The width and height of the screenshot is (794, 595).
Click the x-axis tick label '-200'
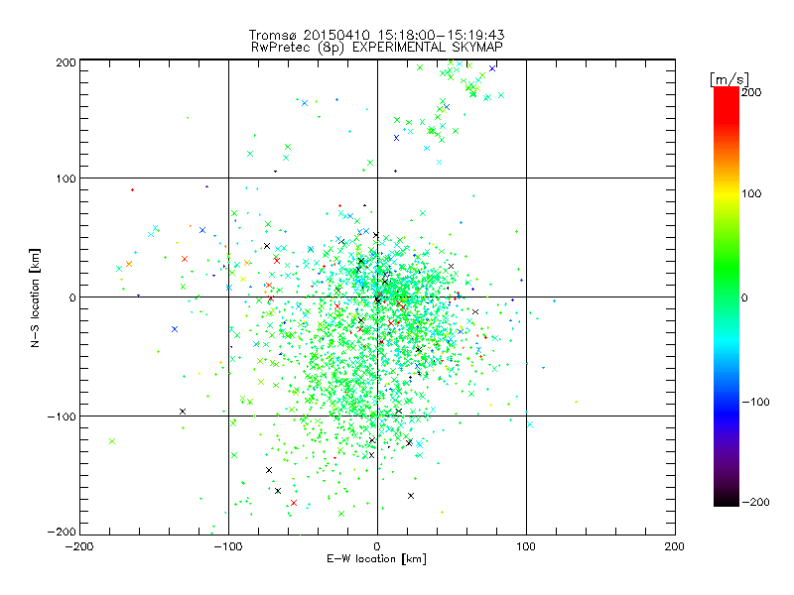pyautogui.click(x=79, y=546)
